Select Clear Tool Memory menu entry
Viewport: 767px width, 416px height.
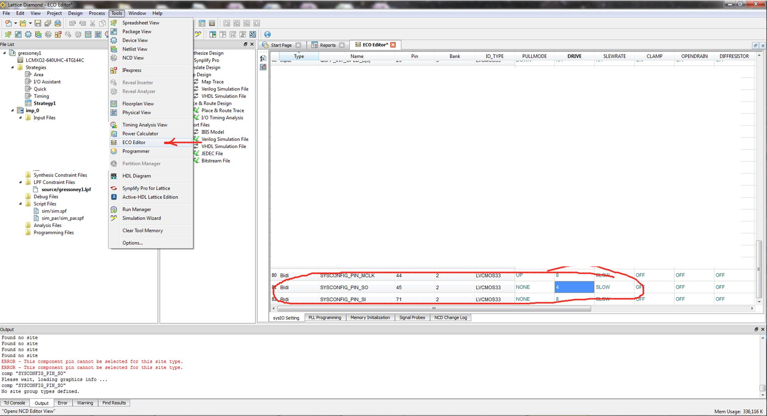pos(151,230)
